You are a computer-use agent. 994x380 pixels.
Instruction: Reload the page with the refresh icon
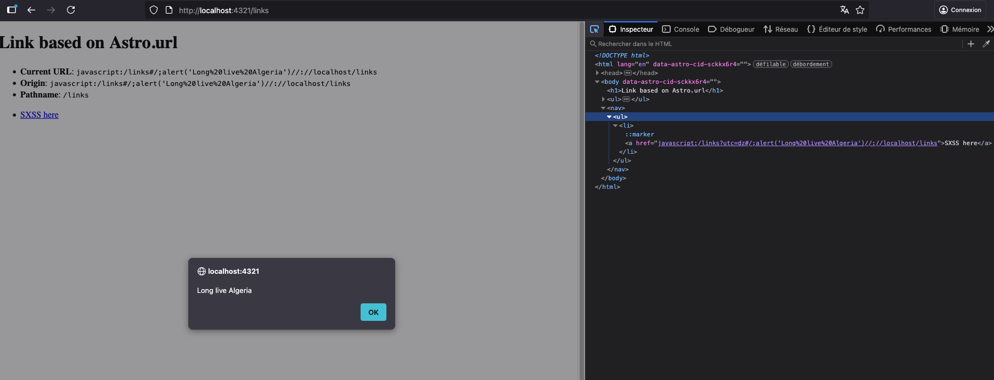tap(71, 10)
